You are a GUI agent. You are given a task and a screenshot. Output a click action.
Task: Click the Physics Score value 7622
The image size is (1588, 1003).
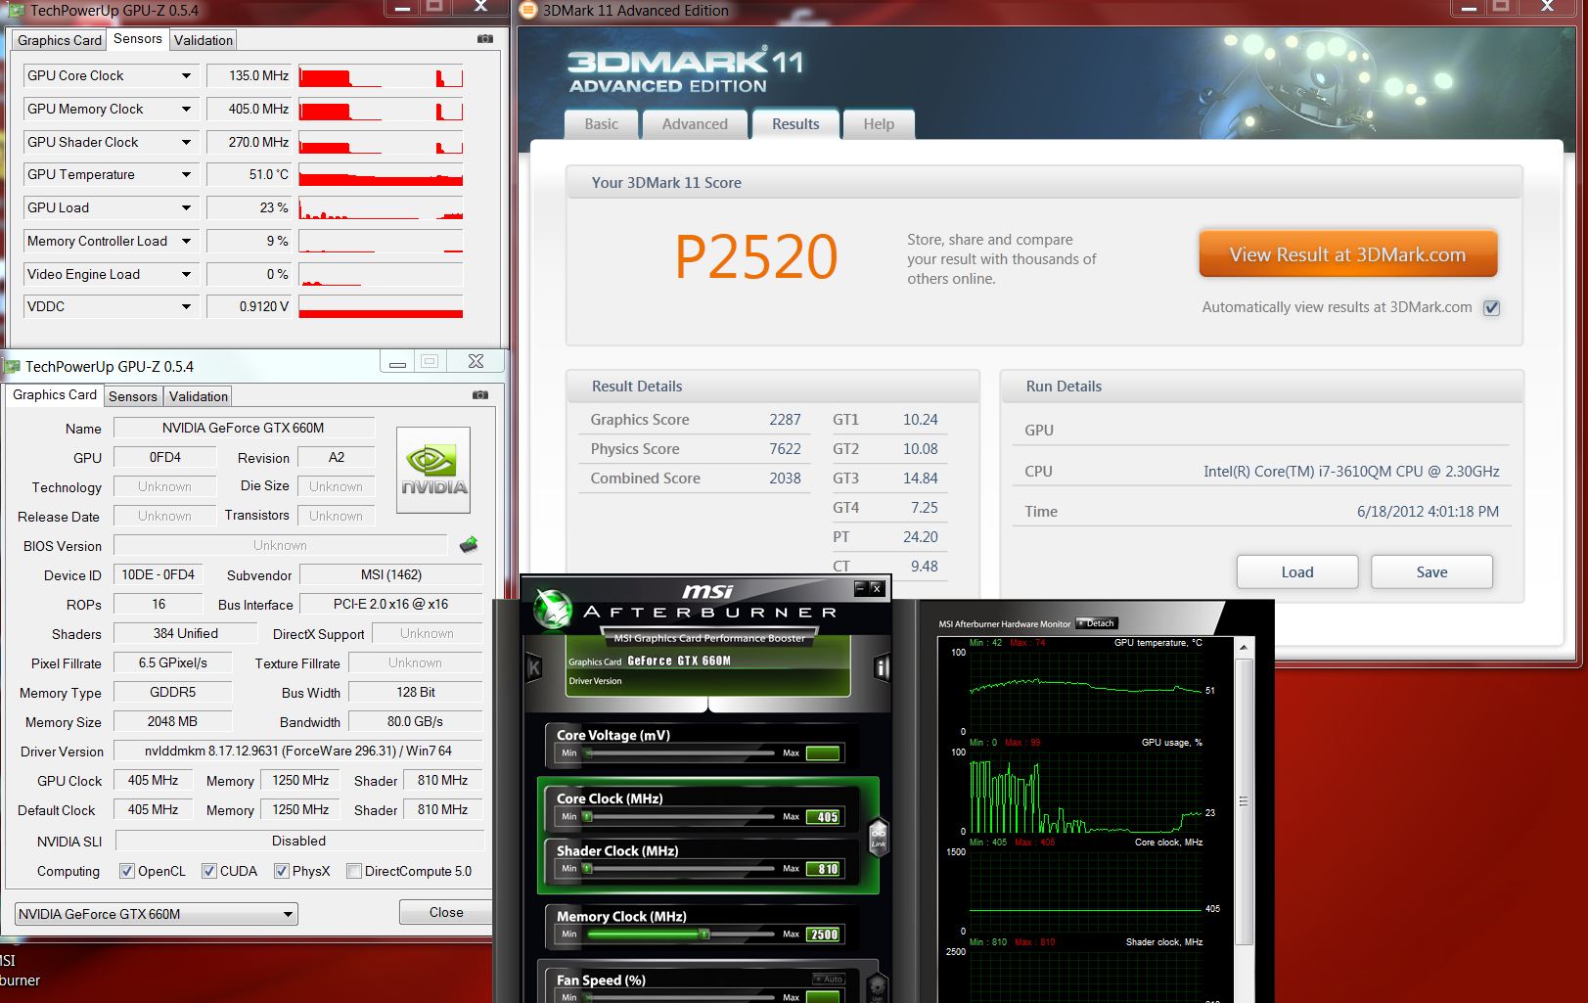click(x=785, y=449)
